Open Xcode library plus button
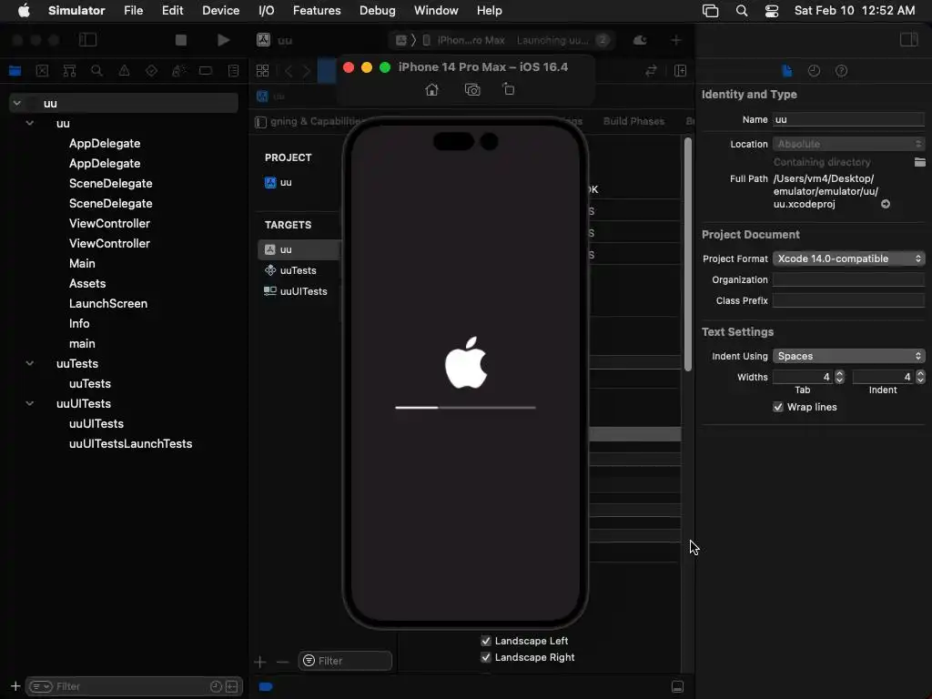This screenshot has width=932, height=699. click(x=676, y=40)
